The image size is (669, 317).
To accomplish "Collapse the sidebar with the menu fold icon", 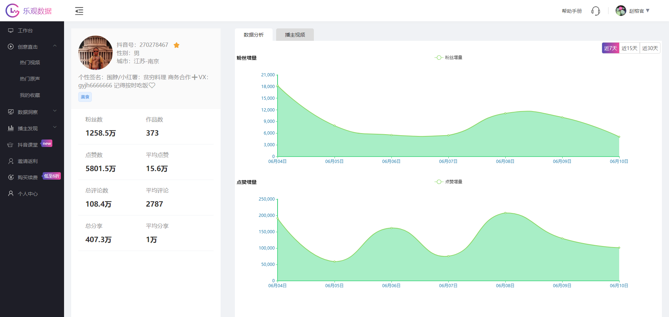I will (x=79, y=11).
